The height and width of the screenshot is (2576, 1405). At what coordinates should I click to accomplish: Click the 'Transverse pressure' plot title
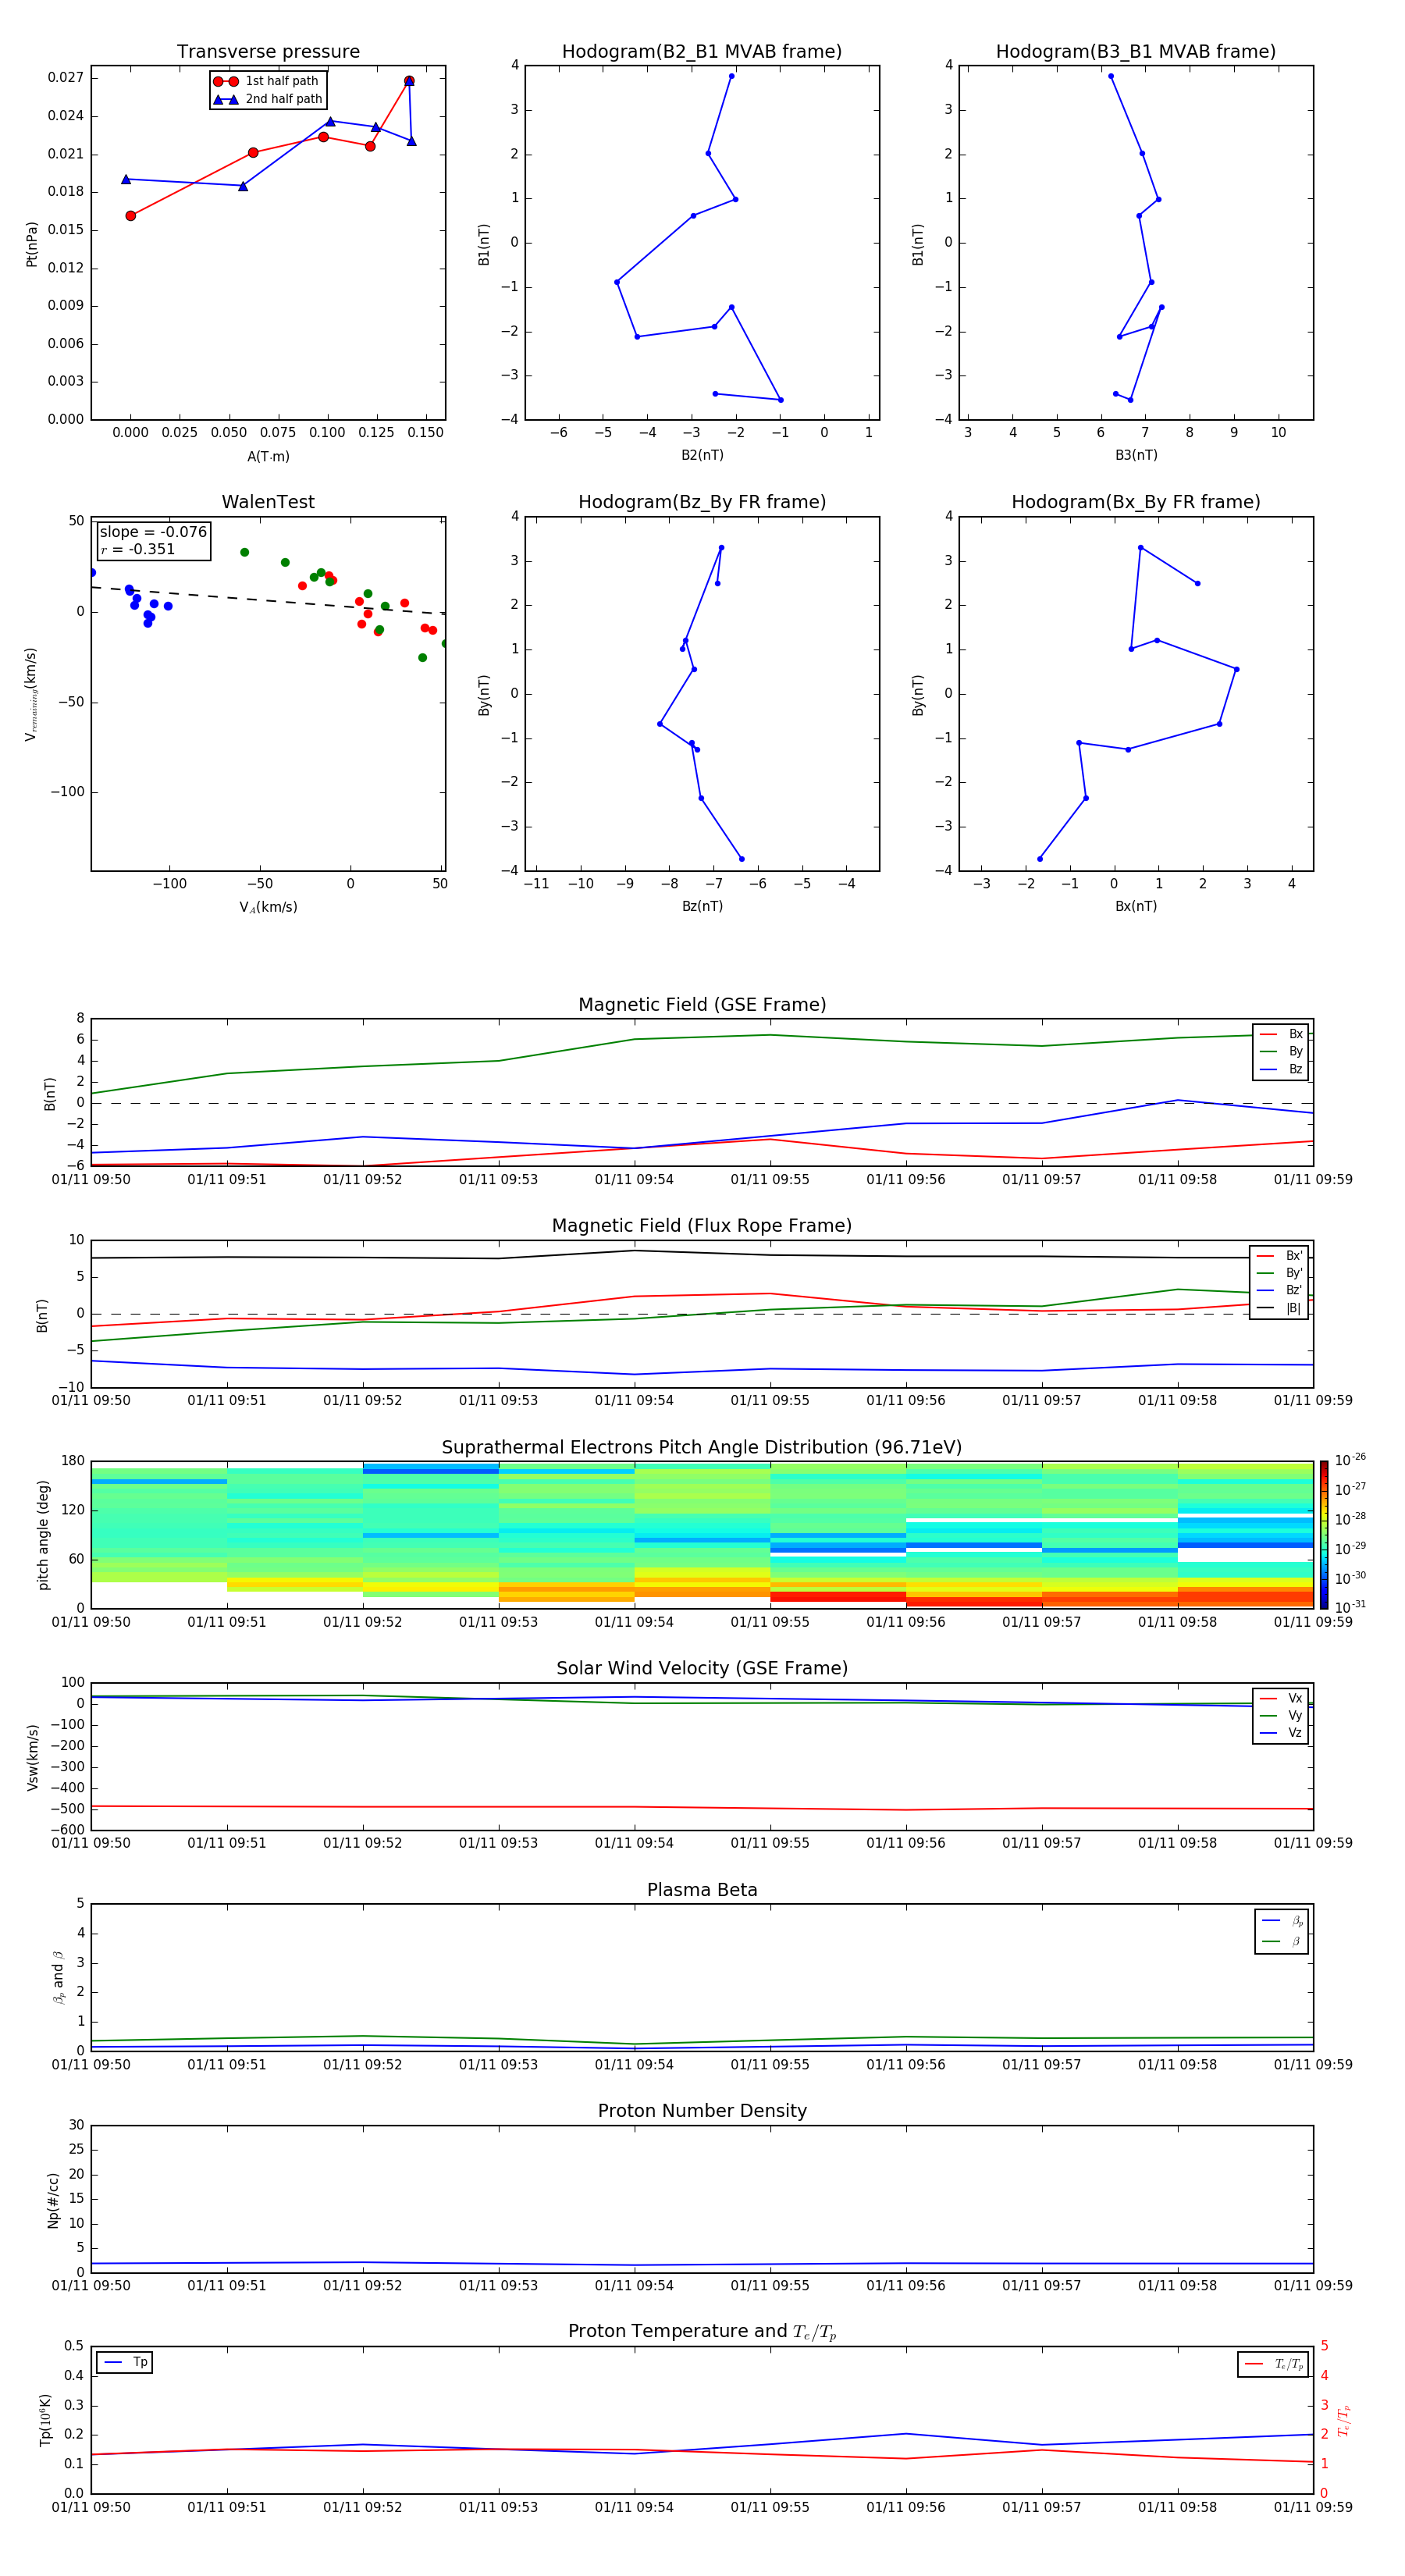coord(268,52)
